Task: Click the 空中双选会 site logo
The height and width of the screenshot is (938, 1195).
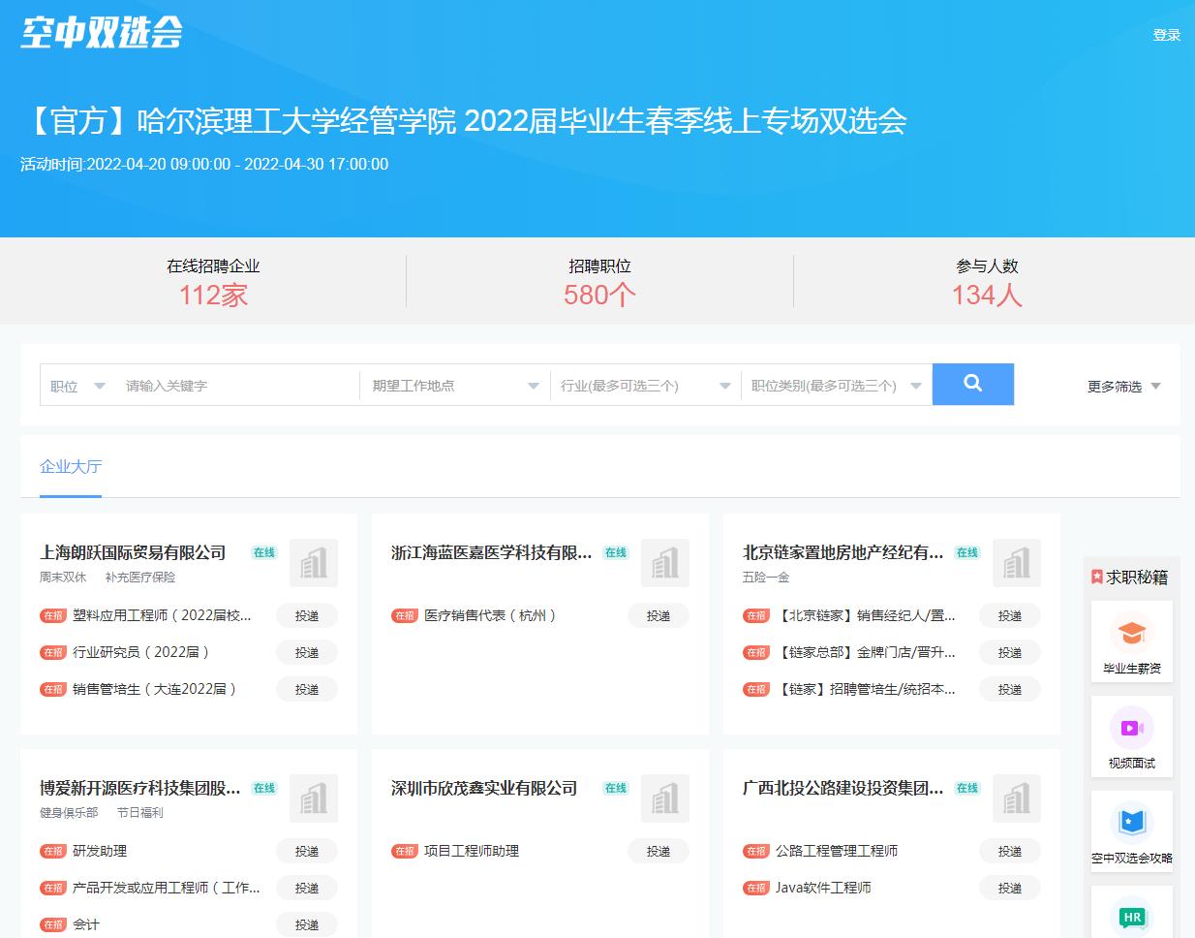Action: point(102,33)
